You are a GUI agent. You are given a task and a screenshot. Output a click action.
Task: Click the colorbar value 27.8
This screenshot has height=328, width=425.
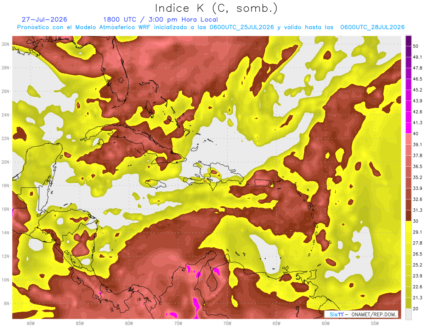pyautogui.click(x=418, y=243)
